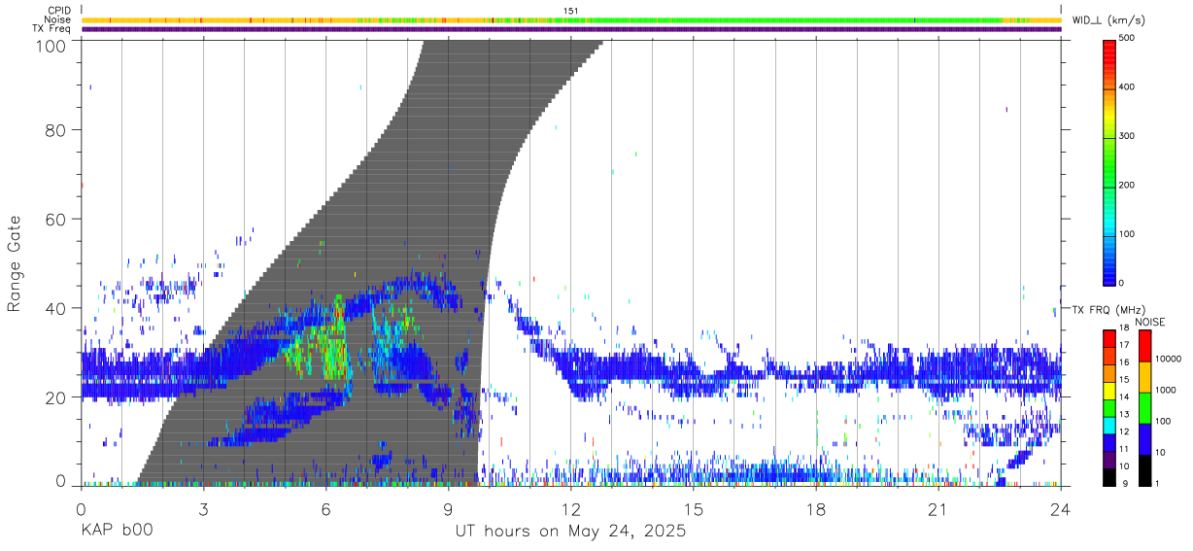This screenshot has width=1193, height=551.
Task: Click the x-axis label 15
Action: click(x=694, y=508)
